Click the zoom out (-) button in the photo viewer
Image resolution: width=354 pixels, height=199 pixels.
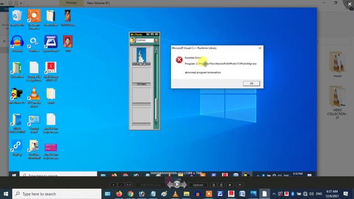(x=121, y=185)
